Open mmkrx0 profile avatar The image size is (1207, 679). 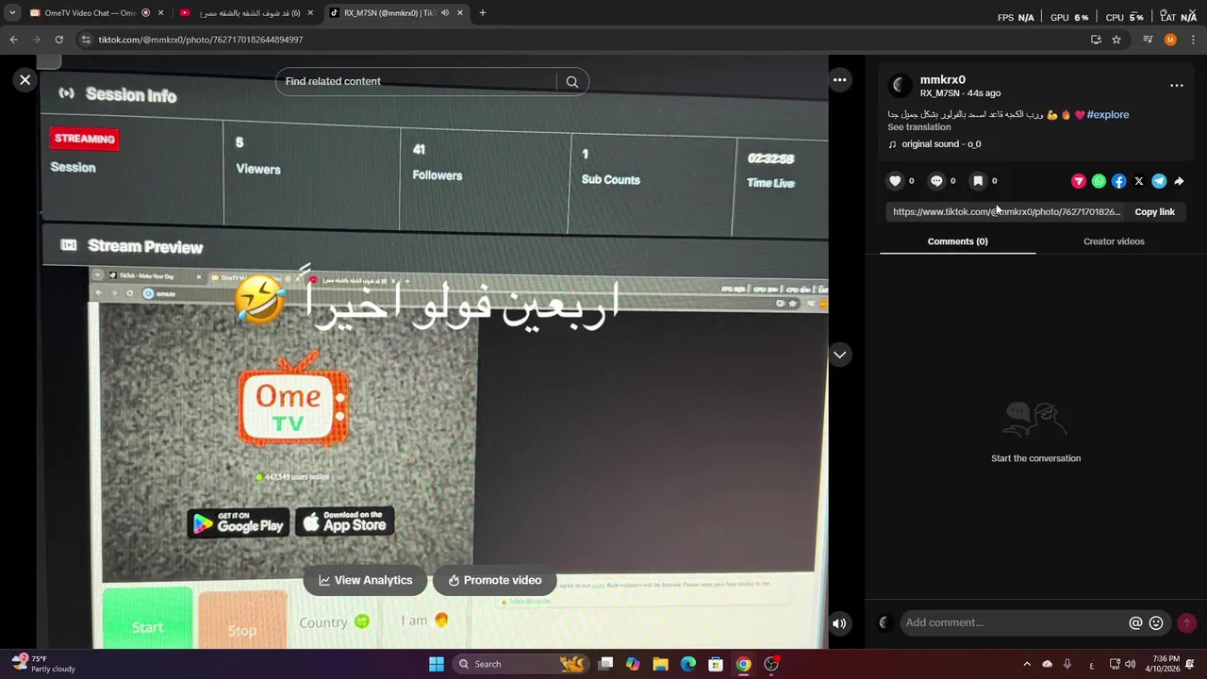pos(900,86)
